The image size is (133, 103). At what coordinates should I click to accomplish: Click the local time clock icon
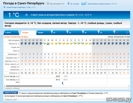[48, 3]
